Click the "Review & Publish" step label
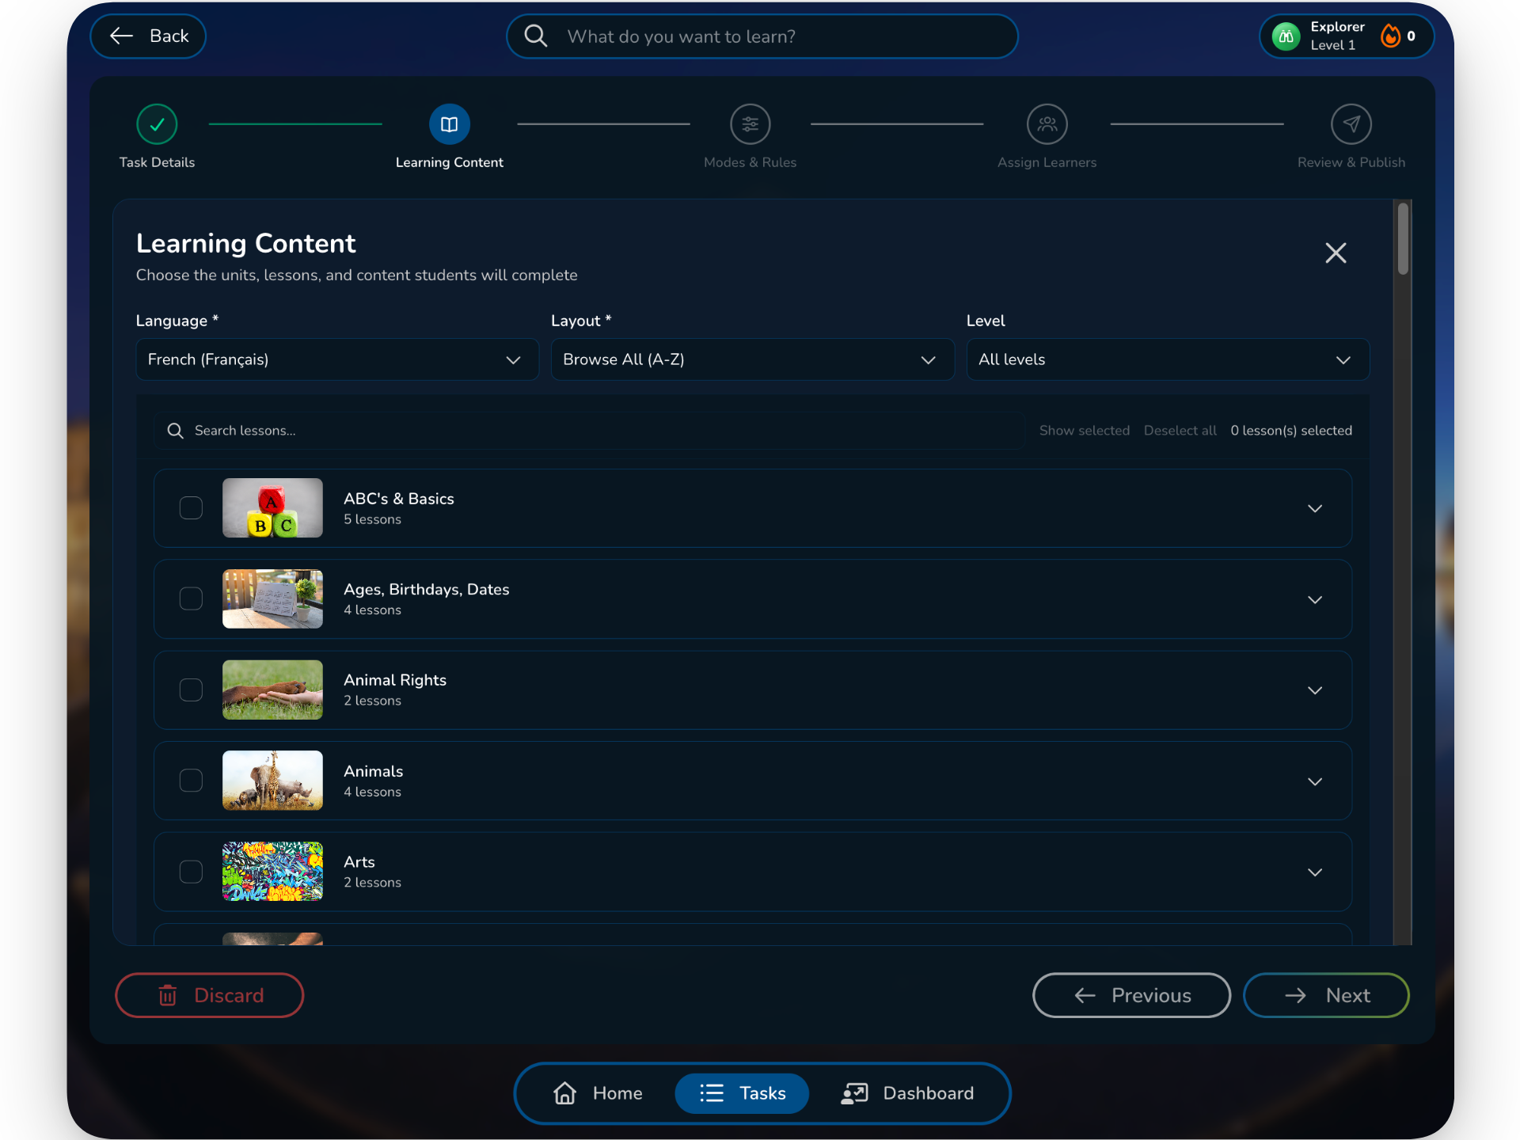The height and width of the screenshot is (1140, 1520). click(x=1351, y=162)
